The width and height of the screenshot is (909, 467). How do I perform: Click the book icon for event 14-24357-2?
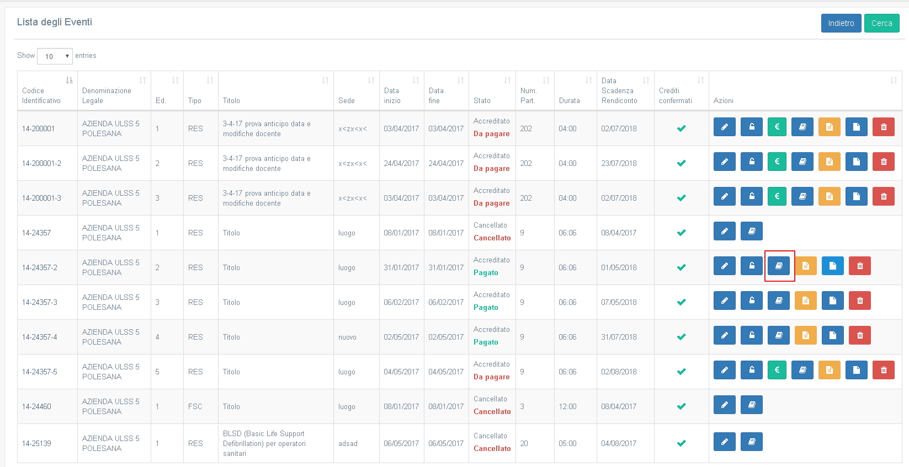(779, 266)
